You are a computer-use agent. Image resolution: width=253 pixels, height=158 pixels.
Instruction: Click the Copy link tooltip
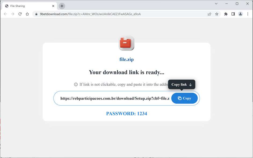182,84
